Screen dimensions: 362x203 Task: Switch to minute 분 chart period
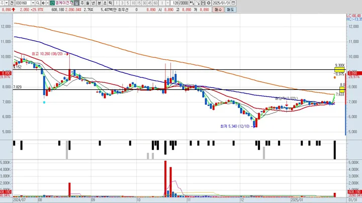click(x=99, y=3)
